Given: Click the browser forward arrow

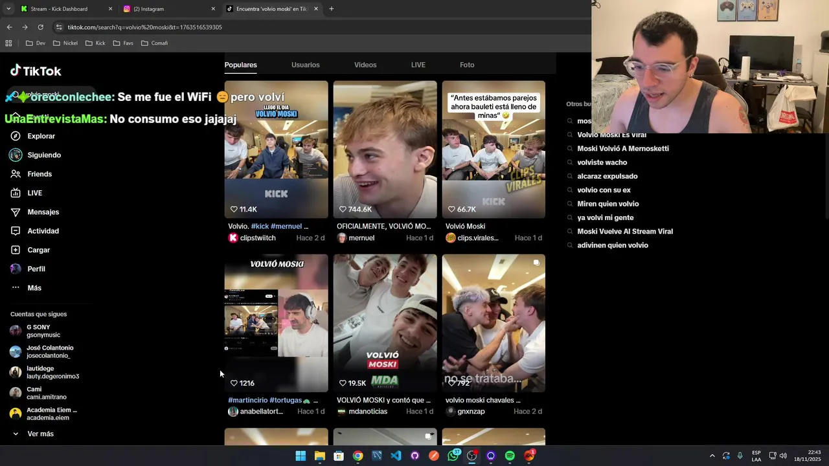Looking at the screenshot, I should pos(25,27).
